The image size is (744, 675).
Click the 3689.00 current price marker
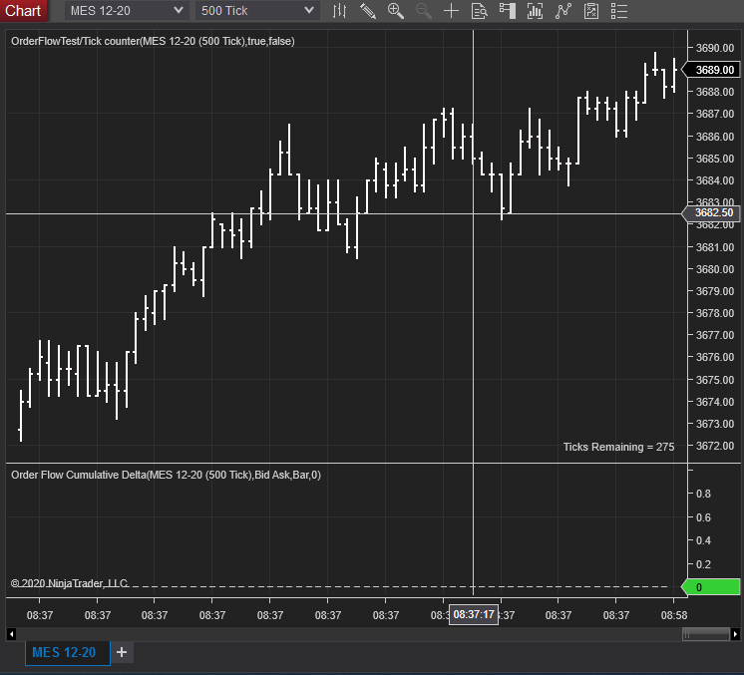(x=711, y=70)
